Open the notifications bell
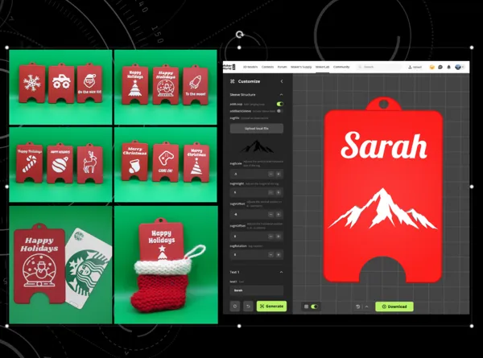 point(449,67)
